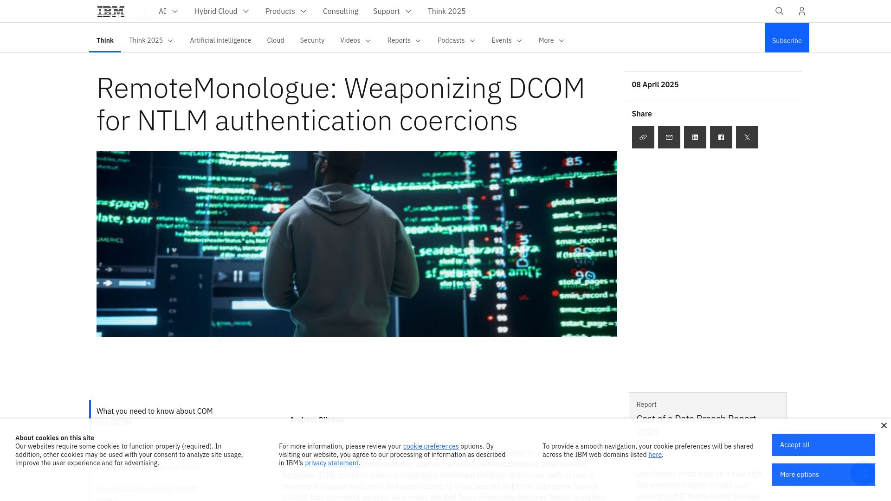Open the Videos dropdown
Image resolution: width=891 pixels, height=501 pixels.
point(355,40)
